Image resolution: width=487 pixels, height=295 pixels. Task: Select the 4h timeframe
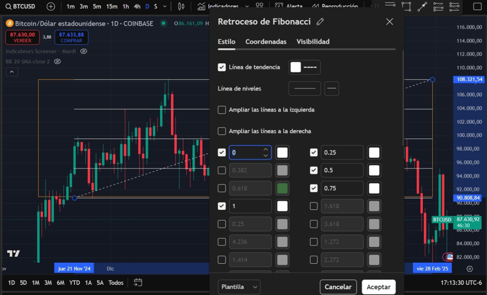tap(137, 6)
